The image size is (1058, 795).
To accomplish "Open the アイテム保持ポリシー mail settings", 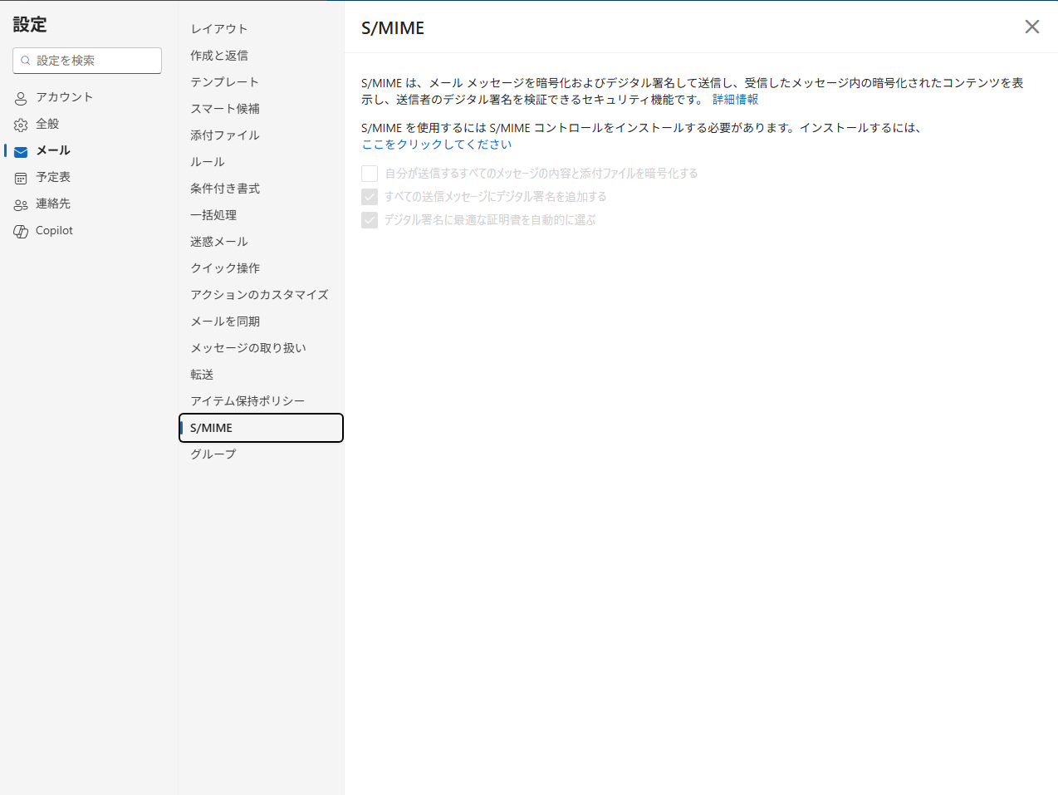I will click(x=261, y=401).
